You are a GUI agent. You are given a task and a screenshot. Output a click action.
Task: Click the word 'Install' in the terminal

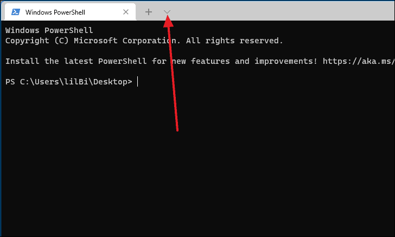22,61
